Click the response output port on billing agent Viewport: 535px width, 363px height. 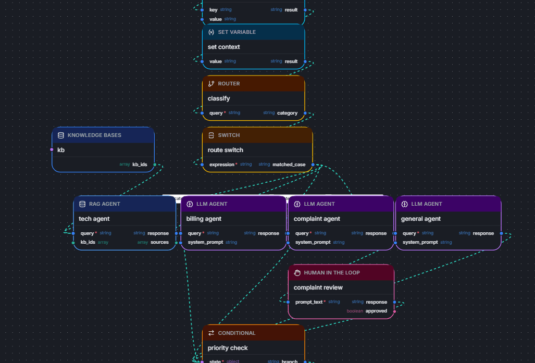[287, 233]
